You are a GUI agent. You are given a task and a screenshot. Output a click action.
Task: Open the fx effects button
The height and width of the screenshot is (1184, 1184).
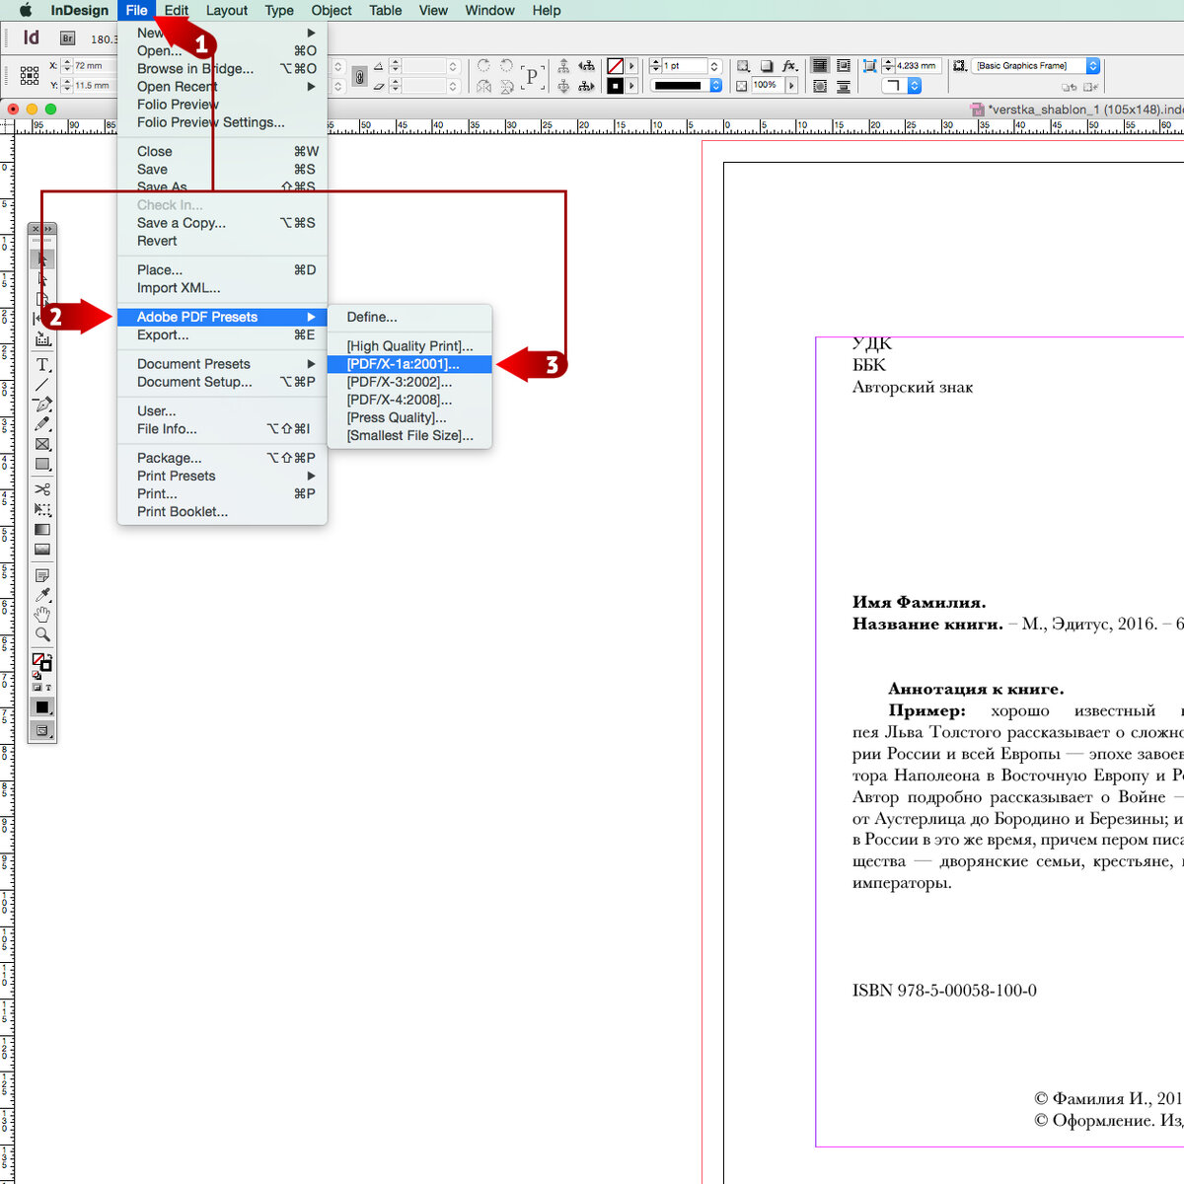pos(789,66)
